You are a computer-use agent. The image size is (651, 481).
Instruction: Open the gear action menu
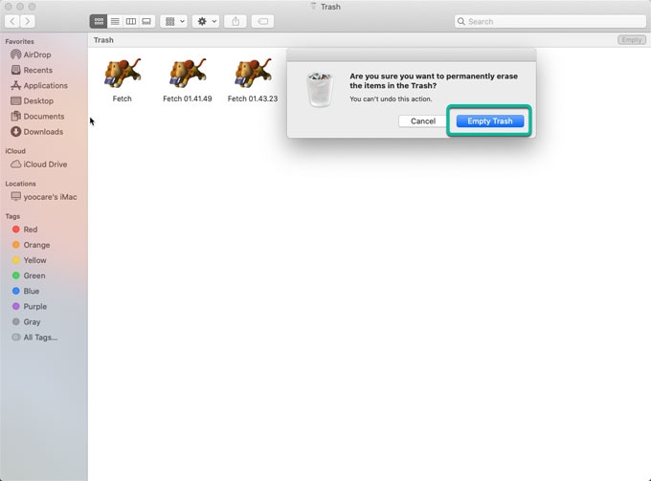(x=205, y=21)
